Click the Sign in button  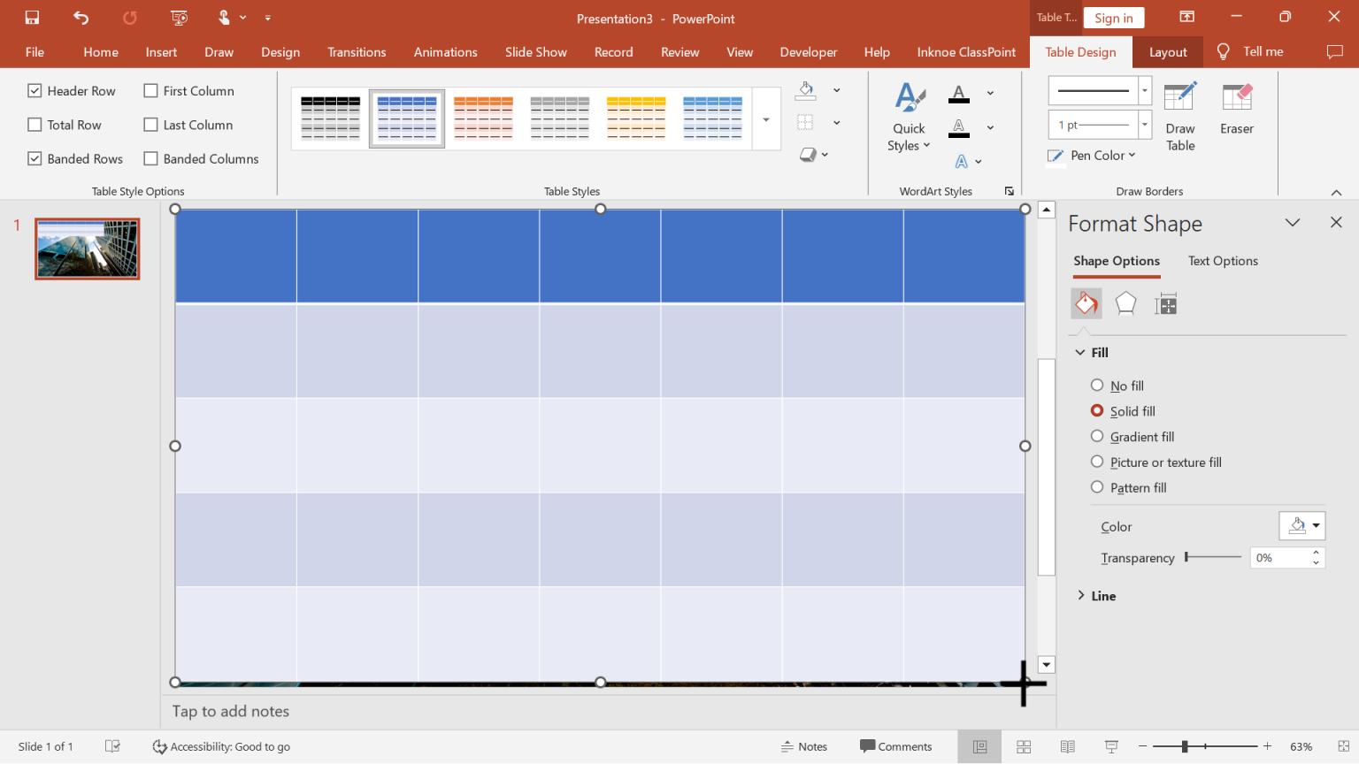[x=1113, y=17]
